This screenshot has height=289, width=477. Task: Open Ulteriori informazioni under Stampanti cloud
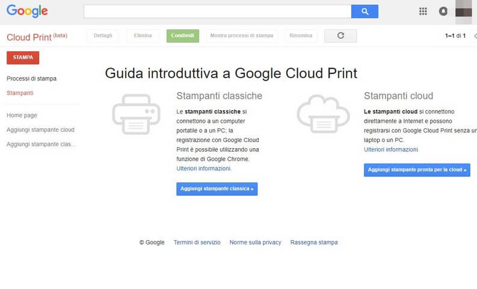[x=391, y=149]
